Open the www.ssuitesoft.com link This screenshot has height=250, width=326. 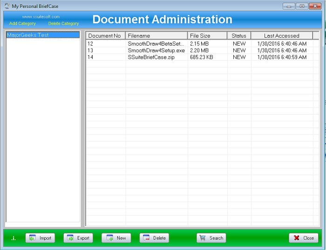point(41,17)
